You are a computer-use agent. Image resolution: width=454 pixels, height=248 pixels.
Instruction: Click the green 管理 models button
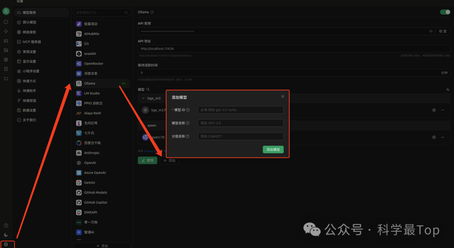tap(148, 160)
